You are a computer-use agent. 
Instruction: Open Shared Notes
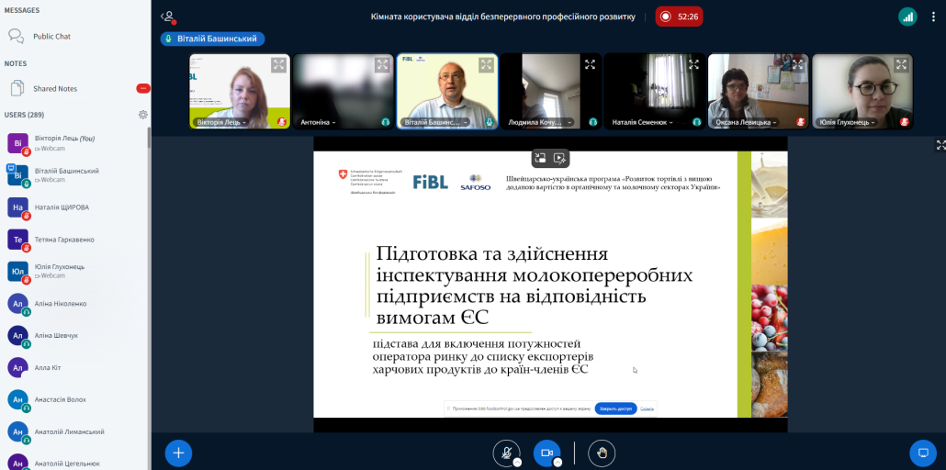[55, 89]
